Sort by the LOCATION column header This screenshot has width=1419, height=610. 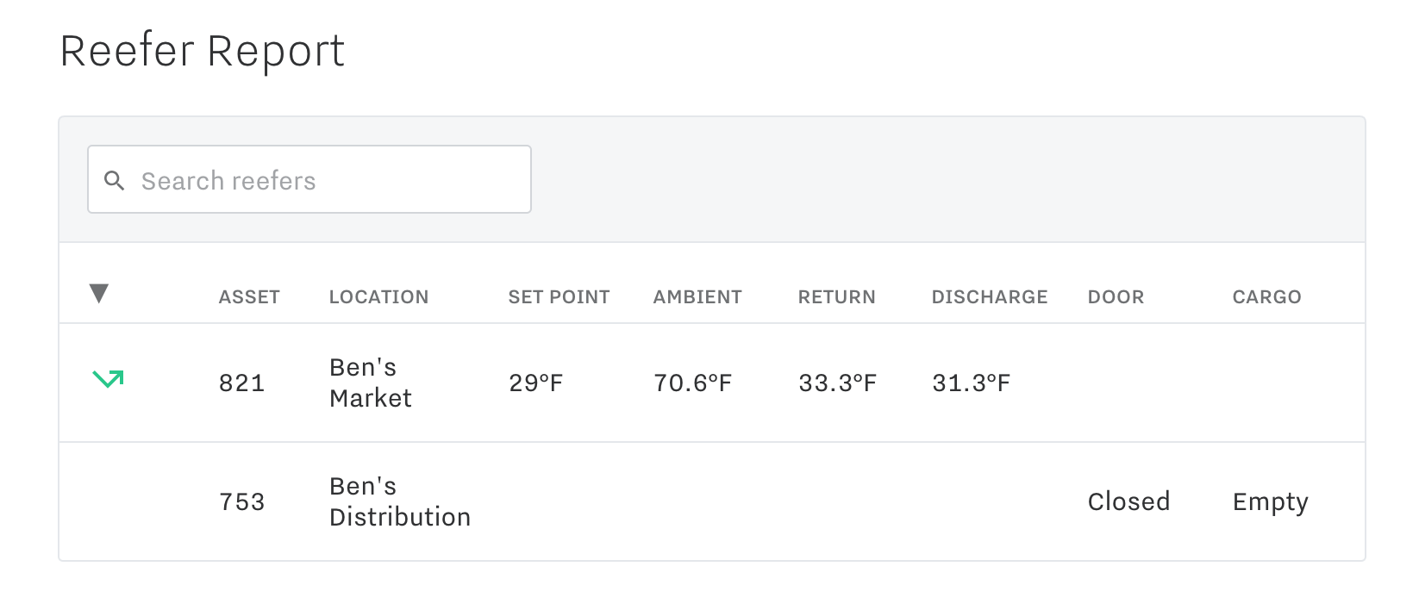pyautogui.click(x=378, y=296)
